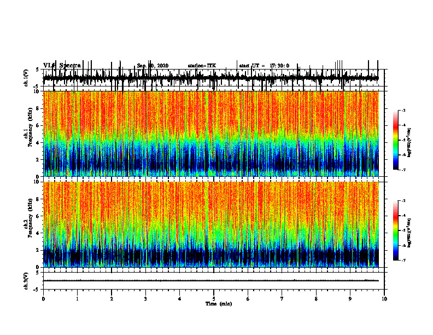433x335 pixels.
Task: Click the '8' kHz tick on ch.1 axis
Action: point(38,108)
